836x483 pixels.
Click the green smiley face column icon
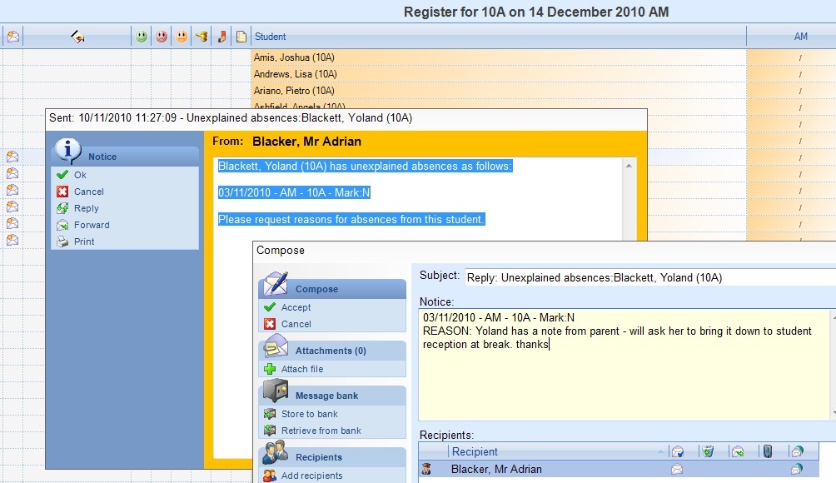click(x=142, y=37)
